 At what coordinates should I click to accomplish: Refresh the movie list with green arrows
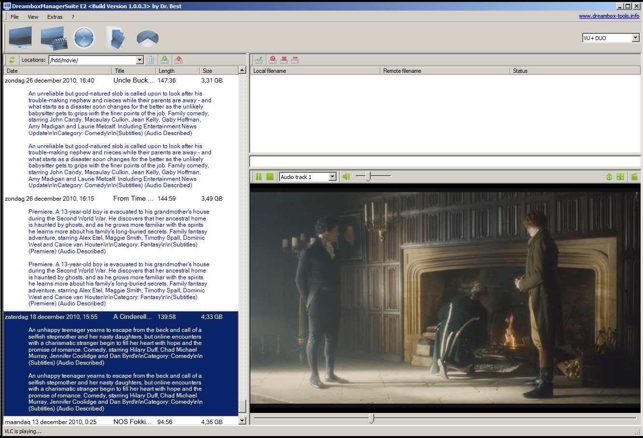click(x=12, y=60)
